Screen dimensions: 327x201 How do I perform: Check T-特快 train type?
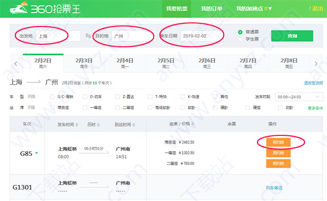tap(150, 97)
